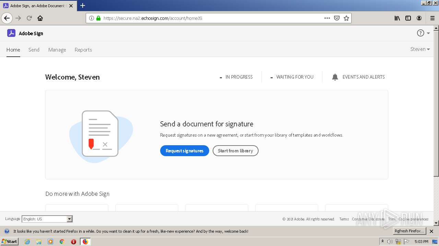Click the volume speaker tray icon
The height and width of the screenshot is (246, 439).
(x=390, y=242)
